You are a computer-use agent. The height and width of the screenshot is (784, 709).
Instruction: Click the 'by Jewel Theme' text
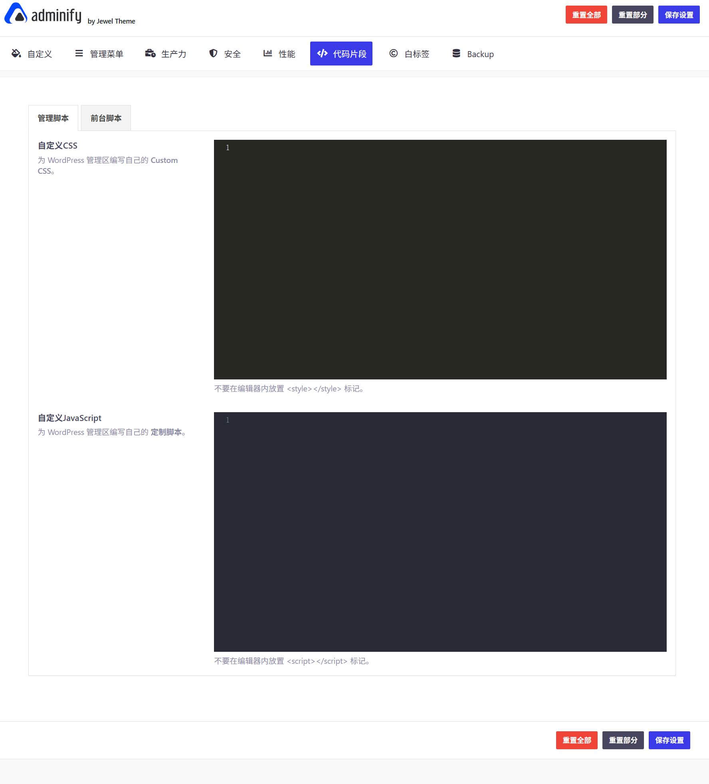(x=111, y=21)
